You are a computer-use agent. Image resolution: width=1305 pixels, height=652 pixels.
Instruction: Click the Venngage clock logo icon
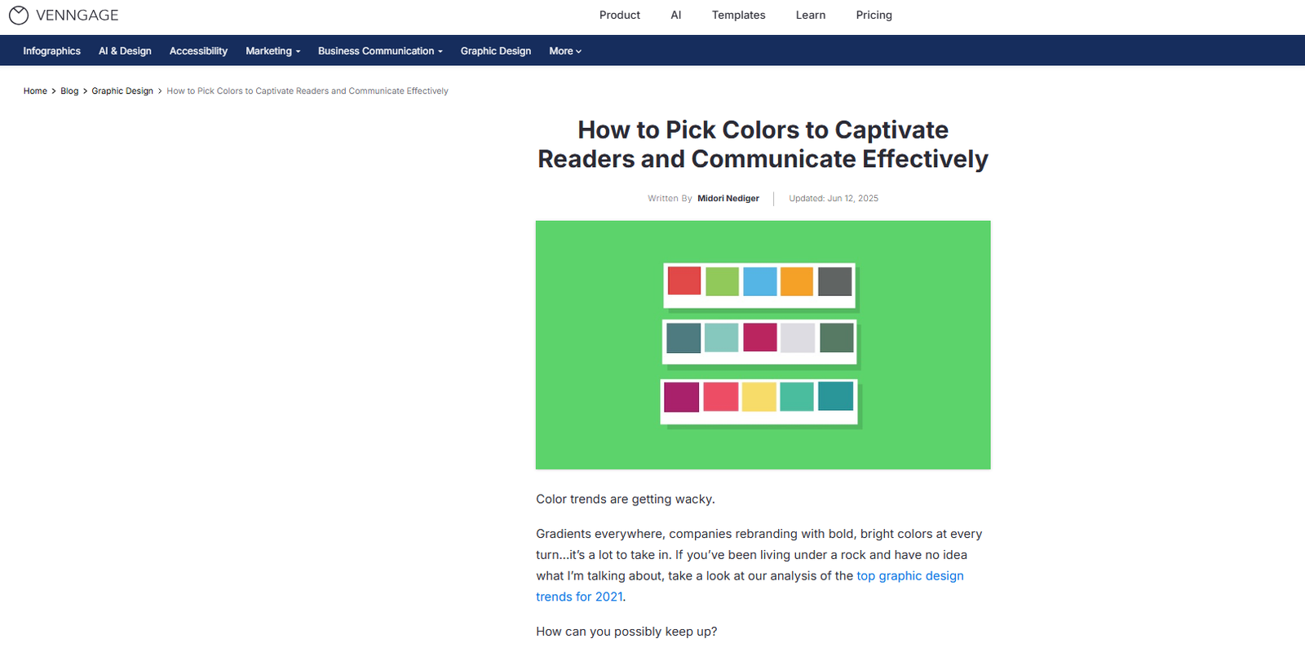(x=18, y=15)
